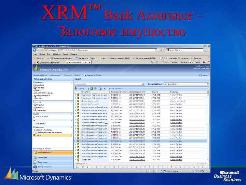Open the Создать действие CRM menu
This screenshot has width=246, height=185.
click(x=40, y=75)
